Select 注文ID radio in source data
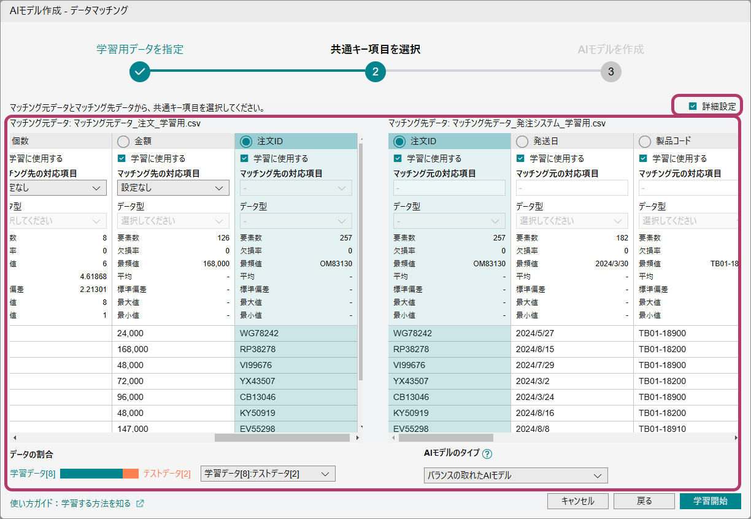This screenshot has width=751, height=519. (x=246, y=142)
